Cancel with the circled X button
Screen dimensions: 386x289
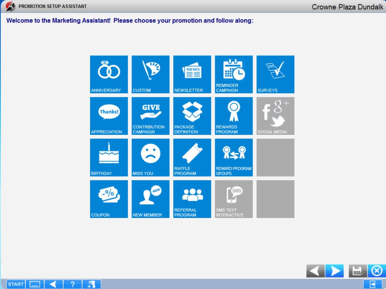point(377,271)
